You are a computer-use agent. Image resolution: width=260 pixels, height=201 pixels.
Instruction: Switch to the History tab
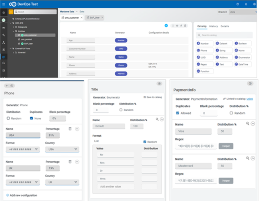213,26
